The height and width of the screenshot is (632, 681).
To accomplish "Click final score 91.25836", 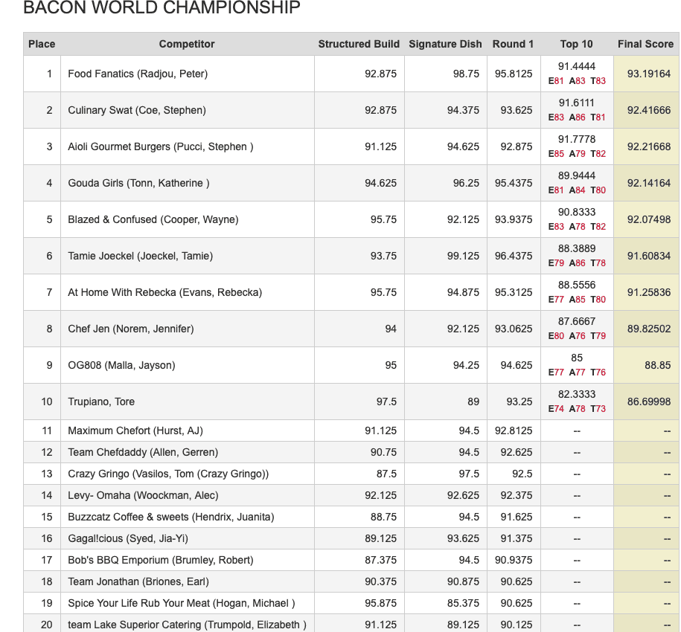I will pos(649,292).
